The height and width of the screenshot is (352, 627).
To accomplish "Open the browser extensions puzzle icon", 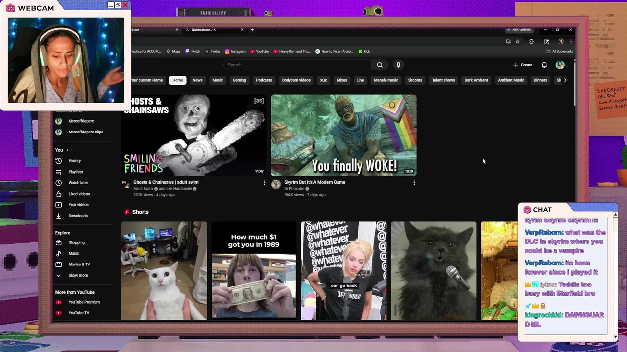I will point(531,42).
